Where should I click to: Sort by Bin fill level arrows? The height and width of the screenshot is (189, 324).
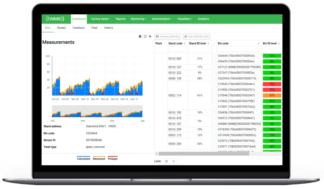pos(279,44)
